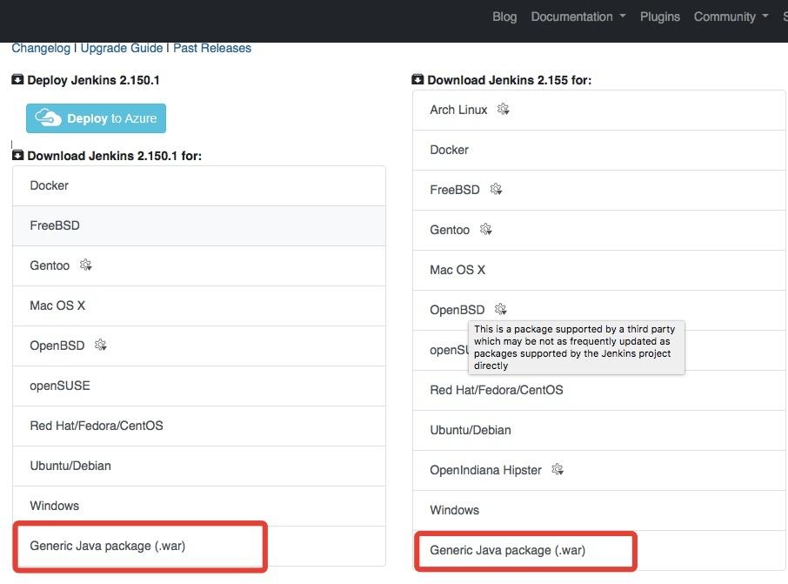Viewport: 788px width, 584px height.
Task: Select Ubuntu/Debian in the Jenkins 2.155 list
Action: point(599,430)
